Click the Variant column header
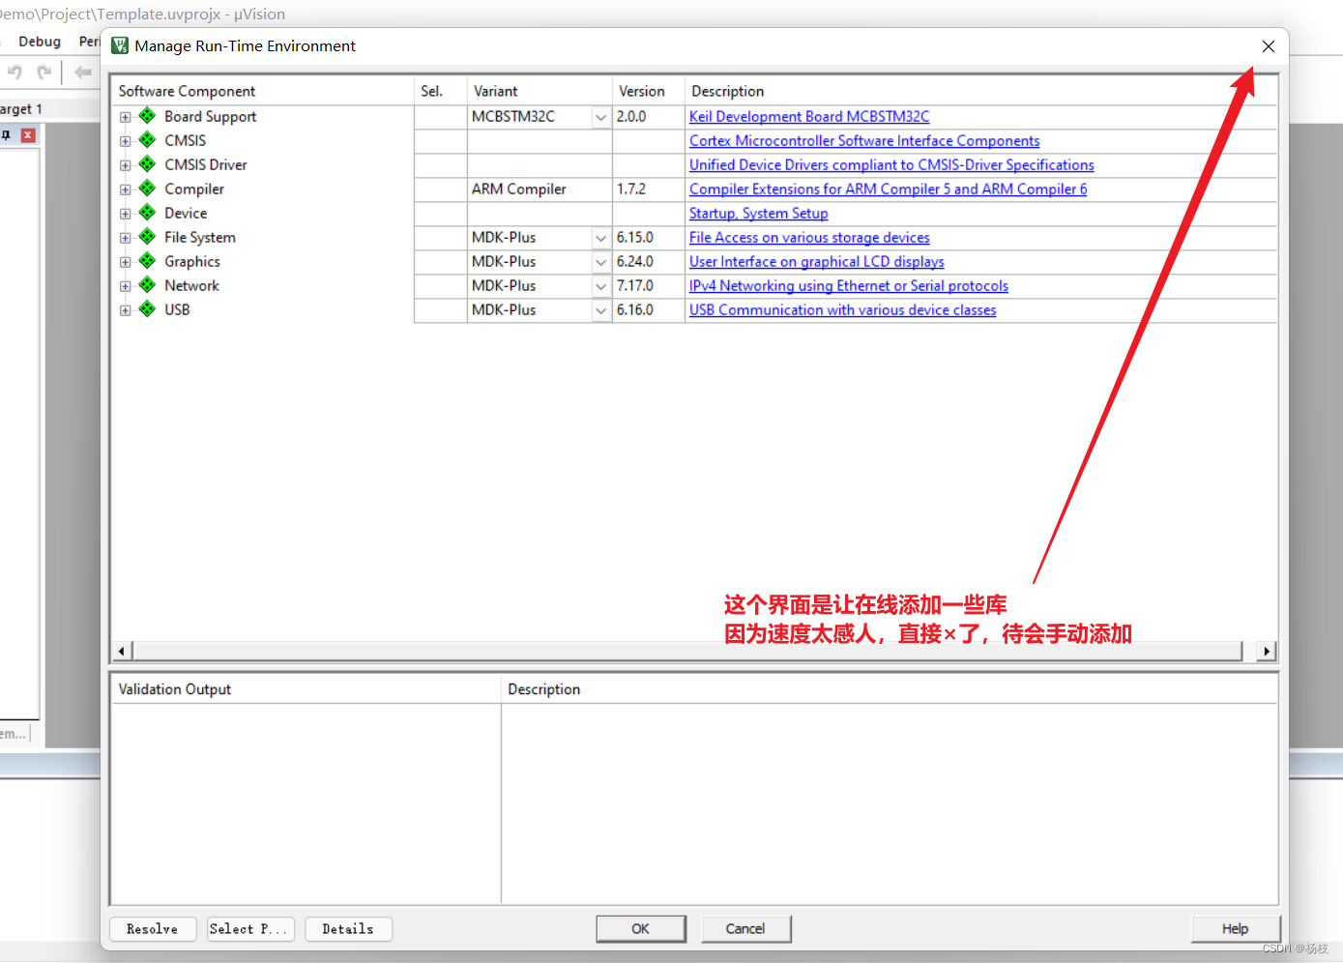The width and height of the screenshot is (1343, 963). pos(540,91)
